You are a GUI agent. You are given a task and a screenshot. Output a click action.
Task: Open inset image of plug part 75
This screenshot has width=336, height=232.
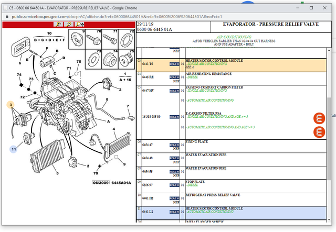(126, 59)
